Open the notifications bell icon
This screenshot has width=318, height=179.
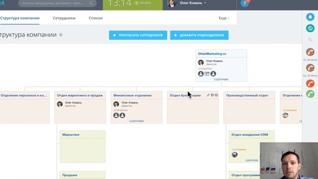point(310,17)
